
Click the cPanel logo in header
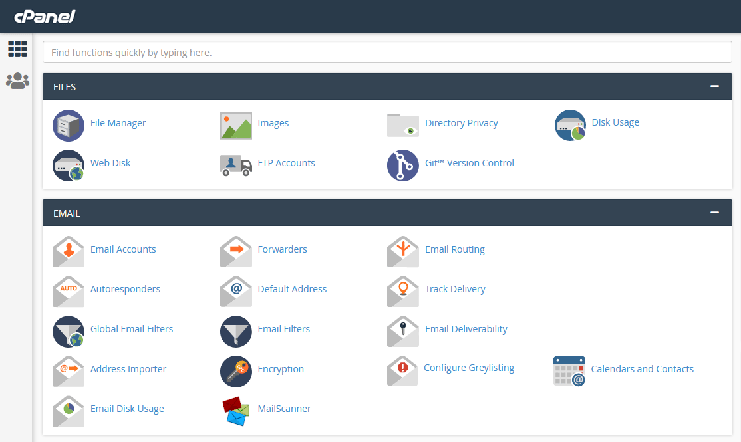45,16
